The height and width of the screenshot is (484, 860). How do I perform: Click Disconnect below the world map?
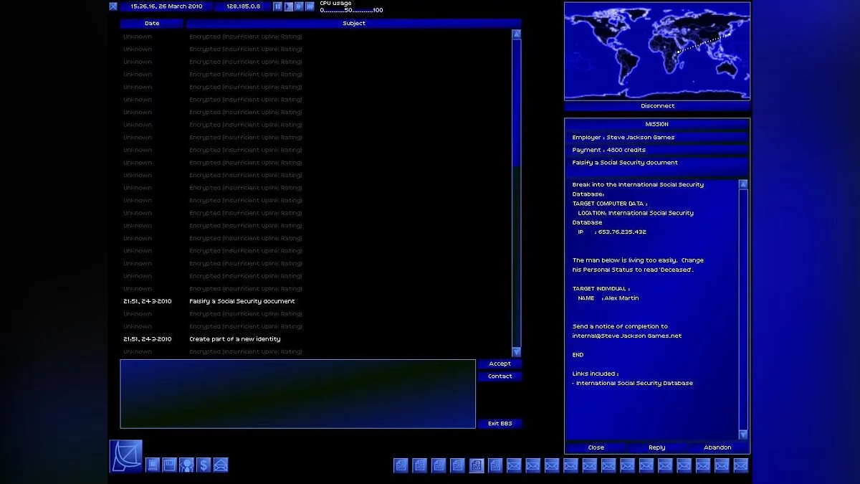click(x=657, y=106)
